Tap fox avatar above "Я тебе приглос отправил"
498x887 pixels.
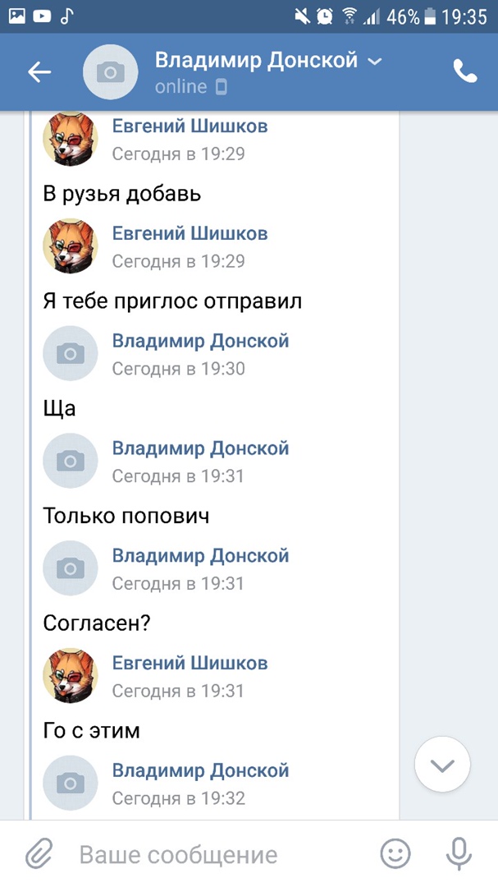point(71,246)
